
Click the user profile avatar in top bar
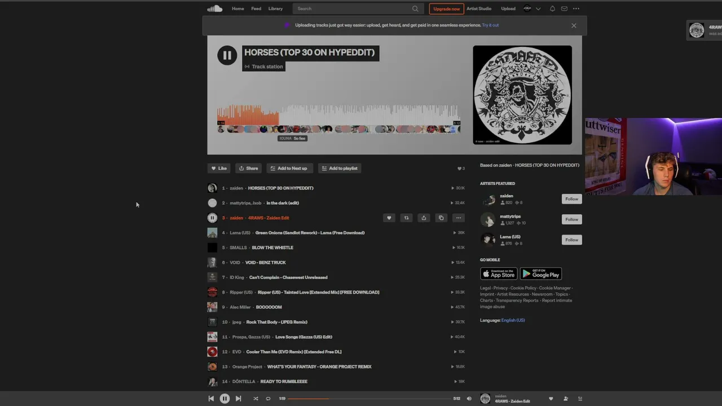click(x=527, y=8)
